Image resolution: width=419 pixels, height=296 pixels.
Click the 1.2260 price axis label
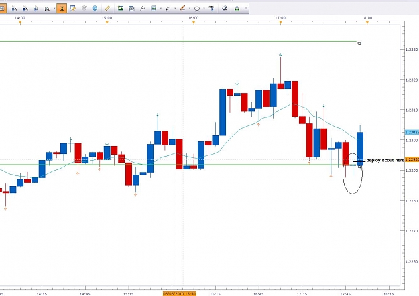point(412,261)
